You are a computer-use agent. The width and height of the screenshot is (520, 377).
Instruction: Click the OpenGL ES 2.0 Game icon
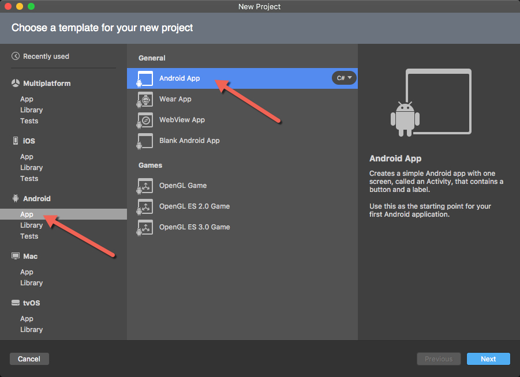click(x=145, y=206)
